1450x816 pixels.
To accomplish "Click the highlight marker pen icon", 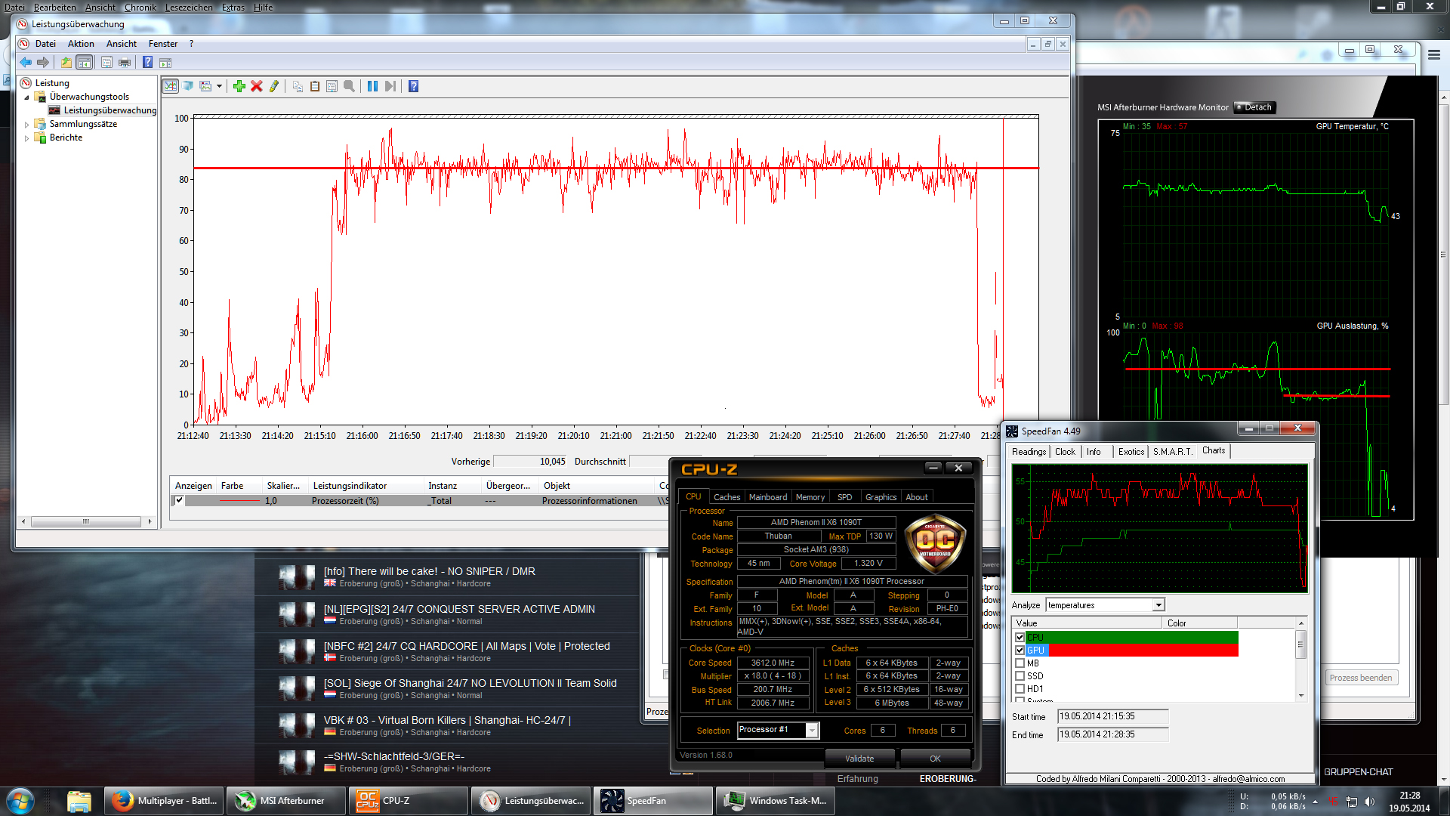I will tap(274, 86).
